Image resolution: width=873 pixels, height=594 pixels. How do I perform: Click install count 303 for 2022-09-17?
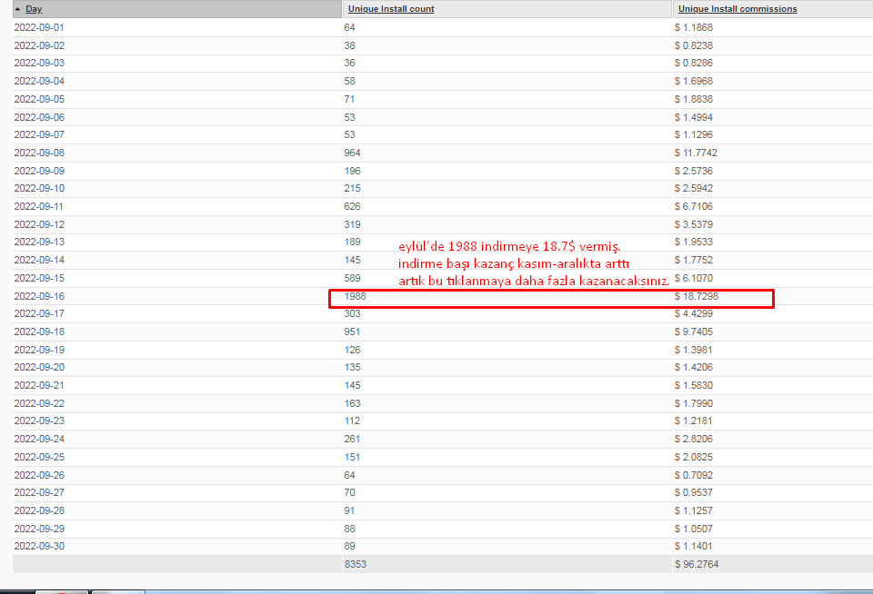(x=352, y=313)
